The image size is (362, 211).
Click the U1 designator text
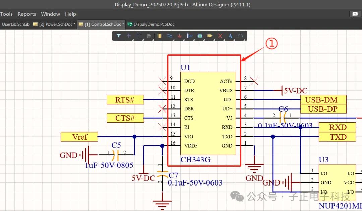click(x=185, y=67)
